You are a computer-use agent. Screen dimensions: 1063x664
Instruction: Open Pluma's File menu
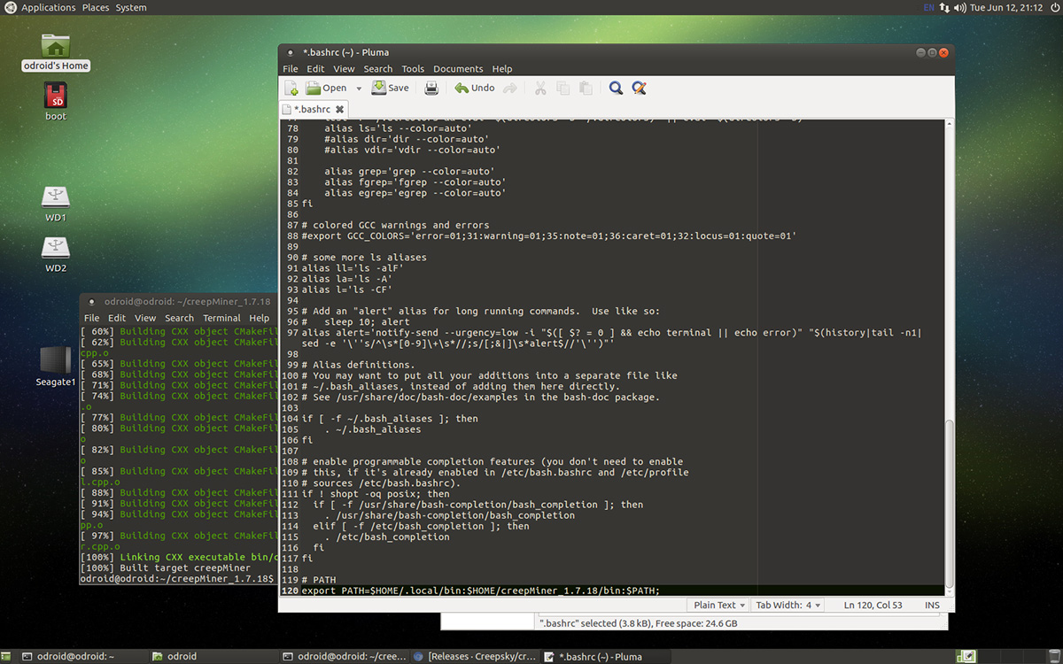(x=291, y=69)
